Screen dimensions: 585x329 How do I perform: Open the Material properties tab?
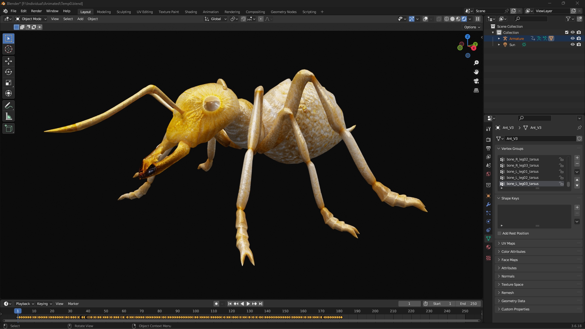point(488,247)
